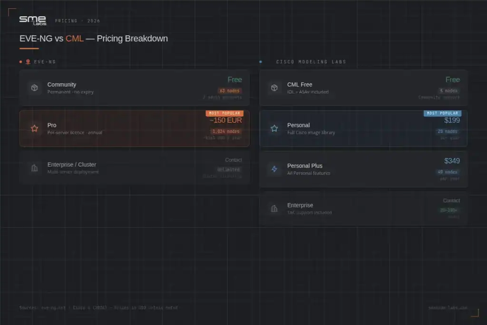Click the orange MOST POPULAR badge on Pro

[224, 113]
